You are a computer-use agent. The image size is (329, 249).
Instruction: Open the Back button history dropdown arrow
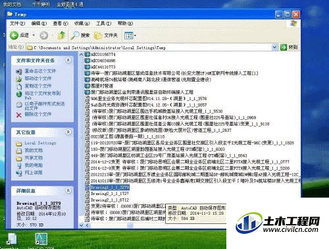[34, 35]
